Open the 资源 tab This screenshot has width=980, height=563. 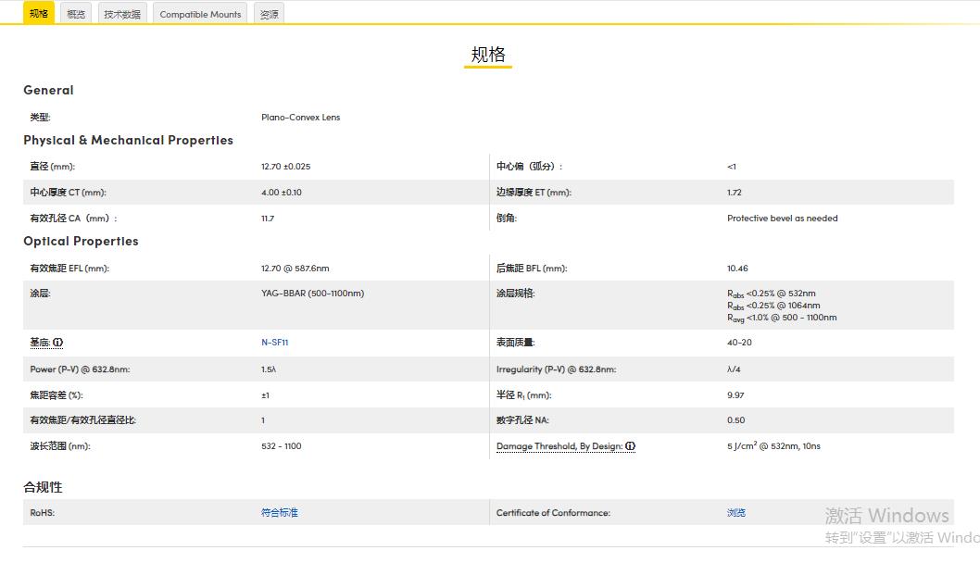tap(268, 13)
